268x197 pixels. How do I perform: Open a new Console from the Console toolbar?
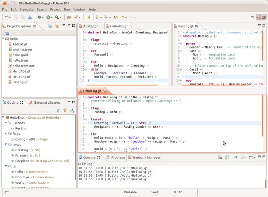tap(251, 157)
